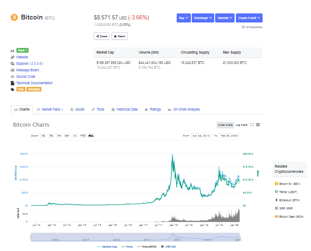The width and height of the screenshot is (311, 251).
Task: Click the chart icon beside Rank 1
Action: [x=13, y=51]
